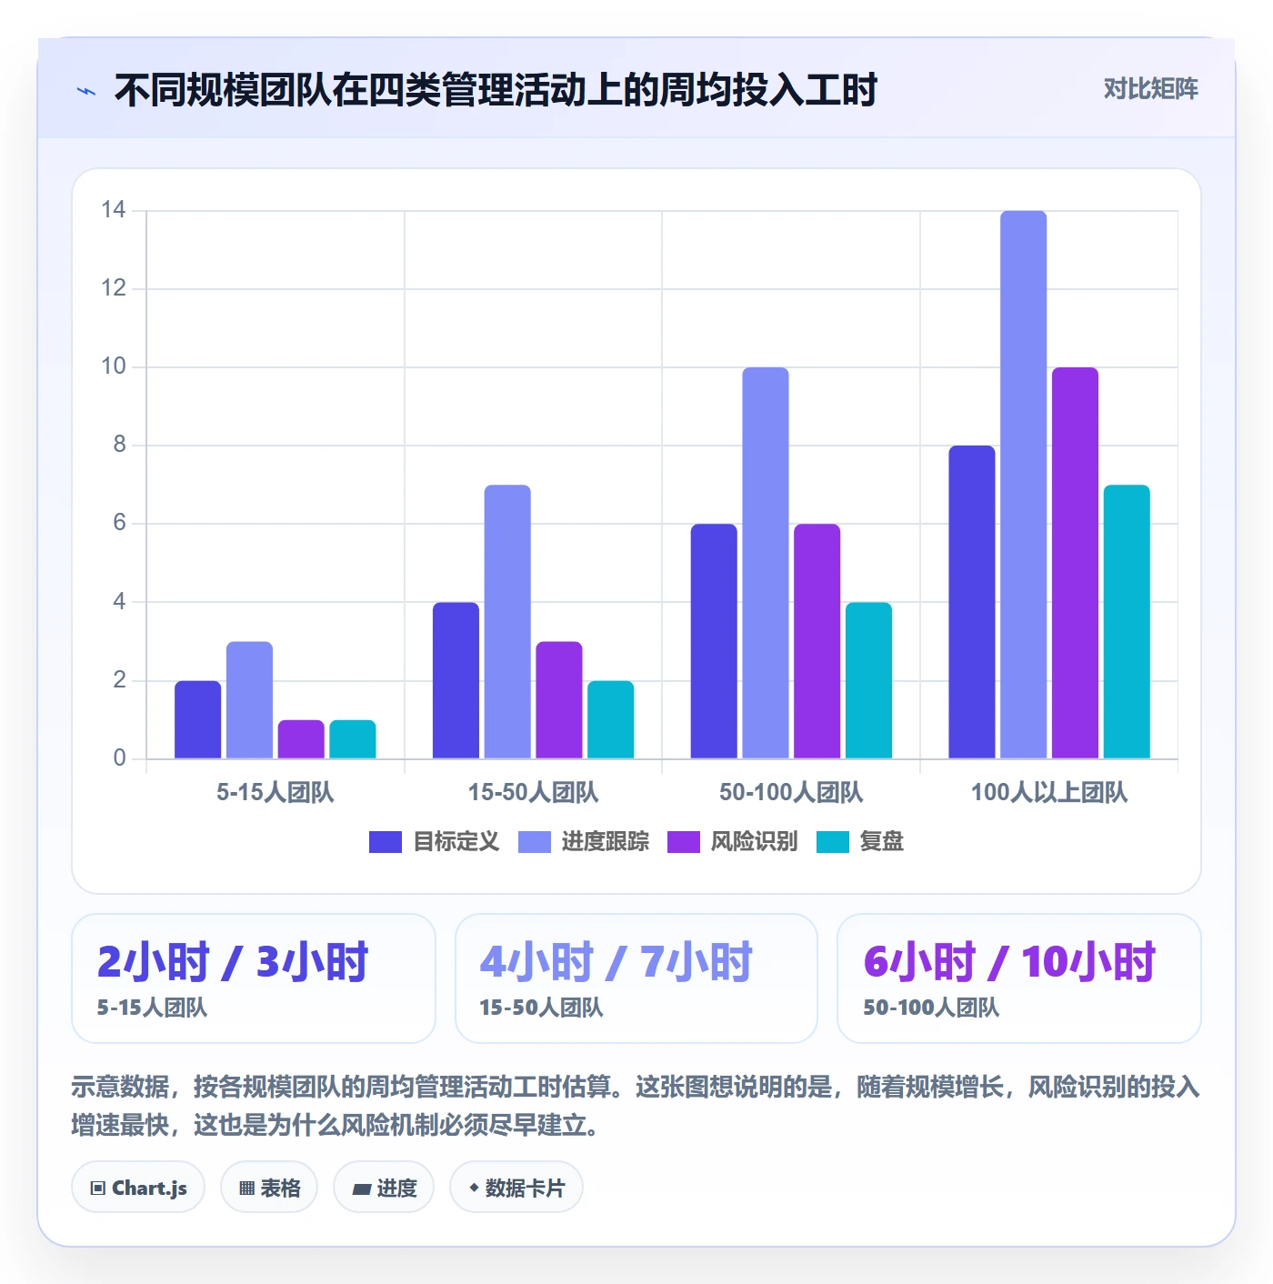Viewport: 1273px width, 1284px height.
Task: Click the chart title 不同规模团队在四类管理活动上的周均投入工时
Action: (x=496, y=90)
